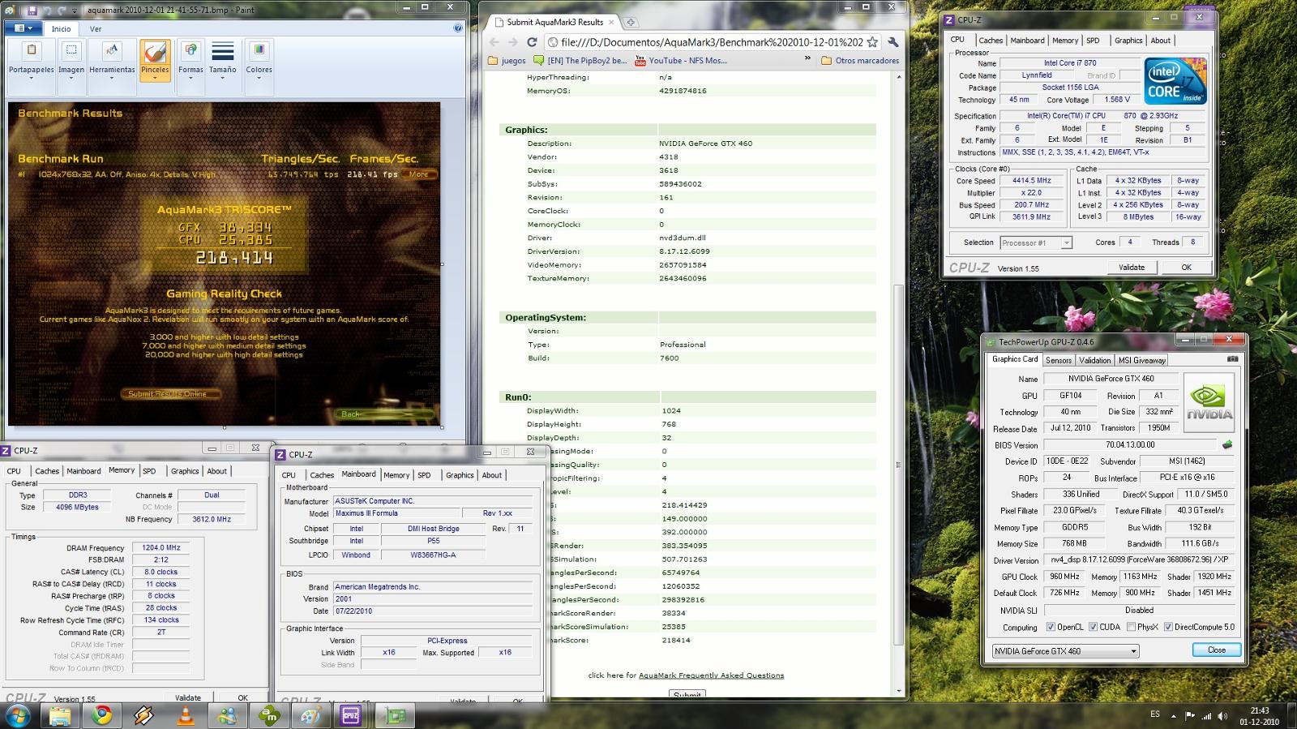Bookmark this page with the star icon
This screenshot has height=729, width=1297.
pyautogui.click(x=872, y=42)
